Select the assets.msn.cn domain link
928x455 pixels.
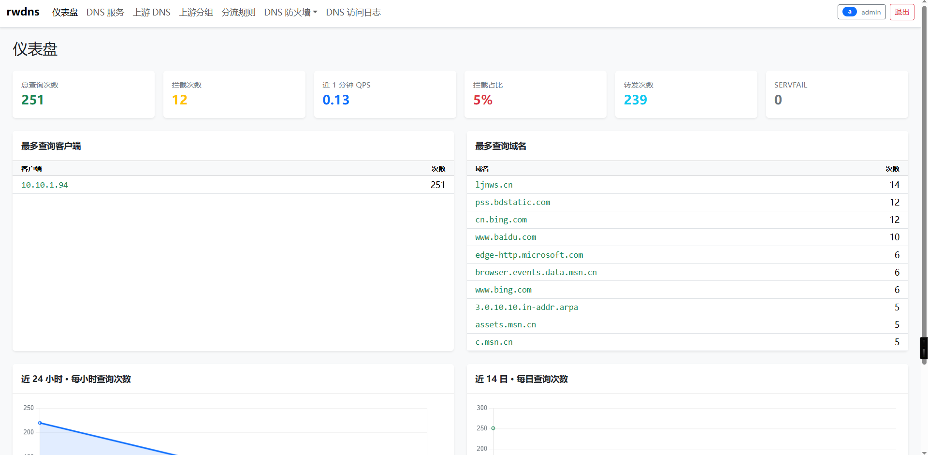click(506, 324)
